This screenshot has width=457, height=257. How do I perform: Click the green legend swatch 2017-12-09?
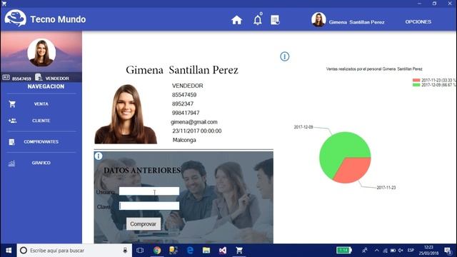(x=416, y=85)
